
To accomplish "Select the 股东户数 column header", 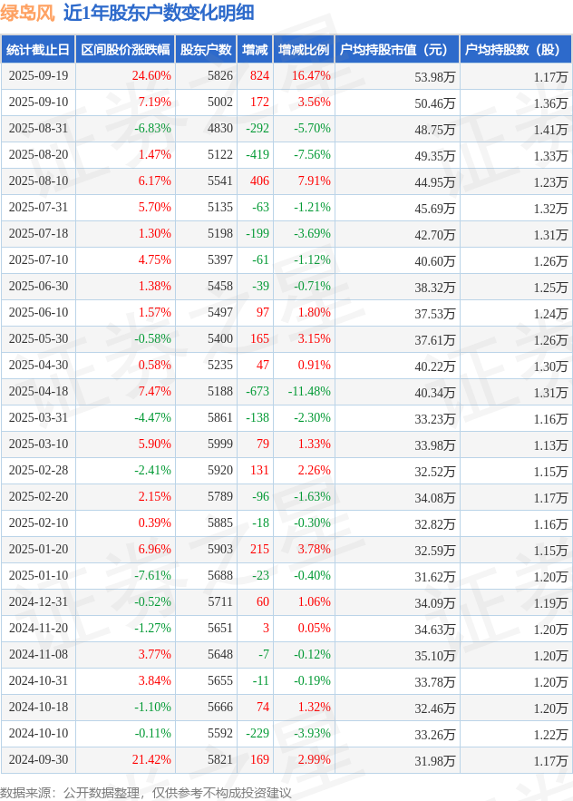I will (206, 50).
